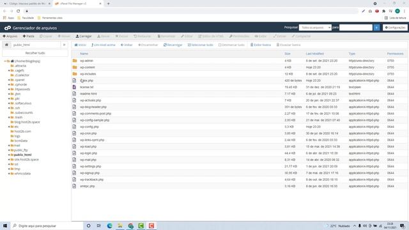409x230 pixels.
Task: Click the Baixar download button
Action: 104,36
